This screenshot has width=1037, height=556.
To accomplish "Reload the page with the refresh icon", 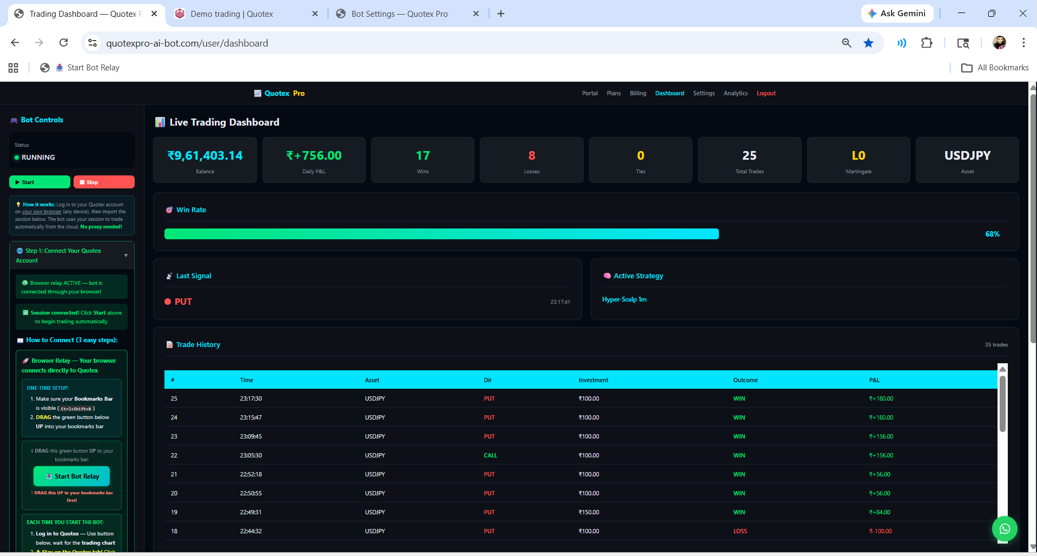I will [x=63, y=43].
